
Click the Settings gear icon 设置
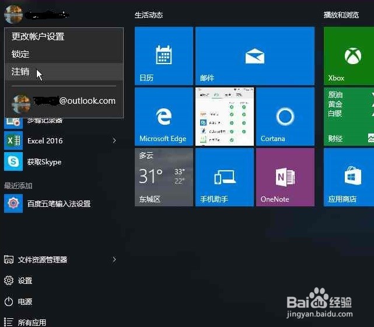point(9,280)
